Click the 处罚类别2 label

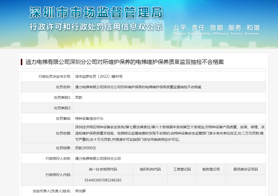pyautogui.click(x=62, y=108)
